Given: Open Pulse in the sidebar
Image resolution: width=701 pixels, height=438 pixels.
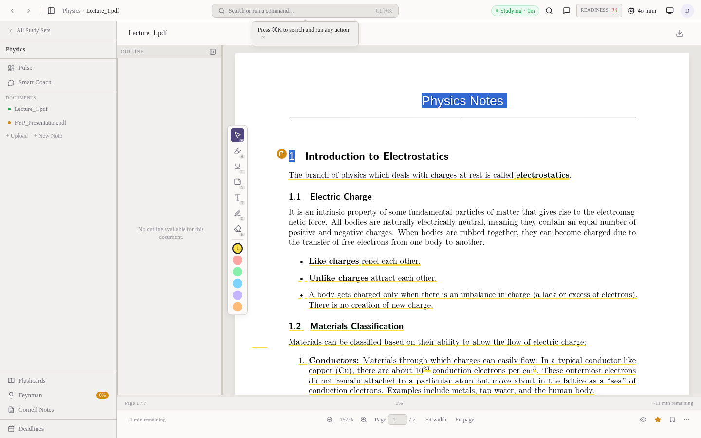Looking at the screenshot, I should pos(58,68).
